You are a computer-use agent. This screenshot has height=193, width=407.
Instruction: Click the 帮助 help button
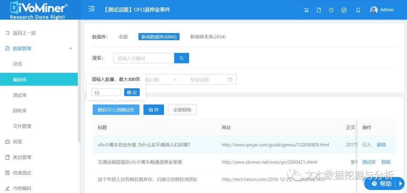381,184
